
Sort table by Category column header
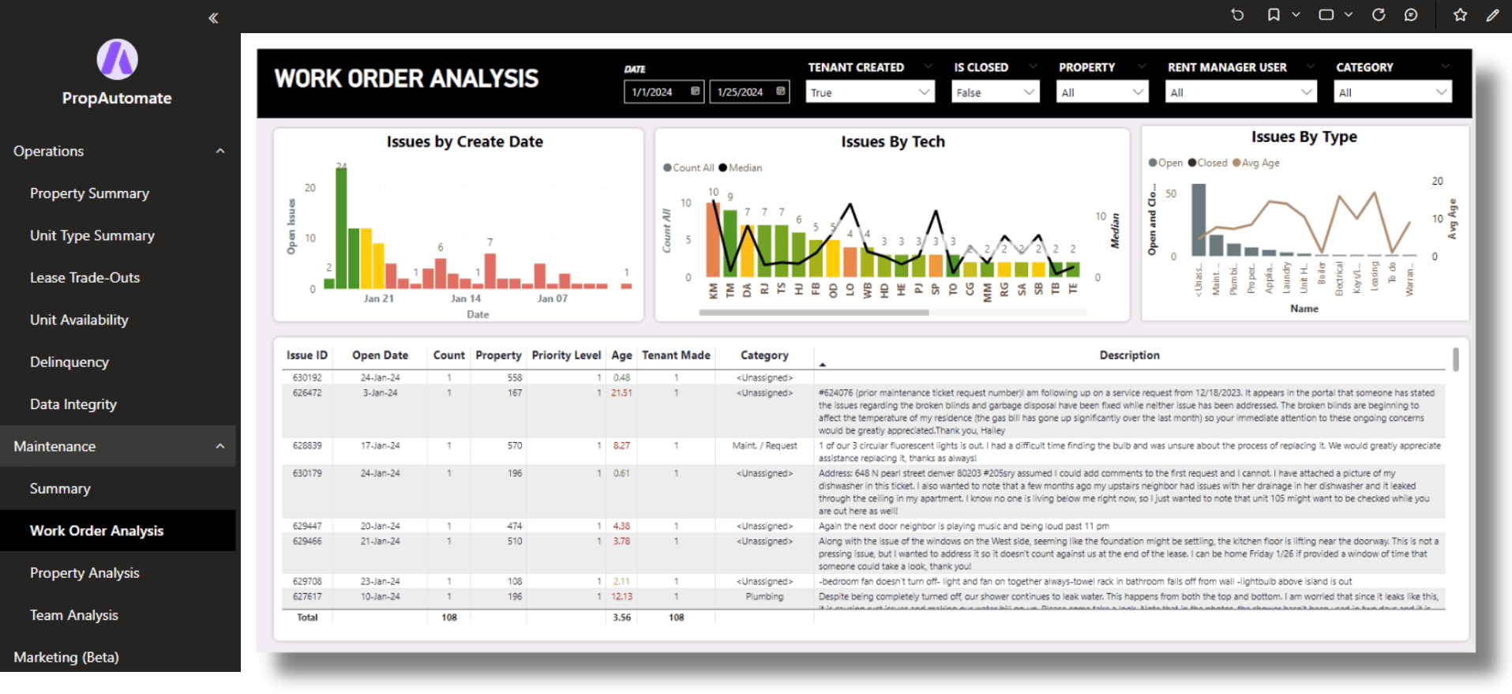(764, 355)
